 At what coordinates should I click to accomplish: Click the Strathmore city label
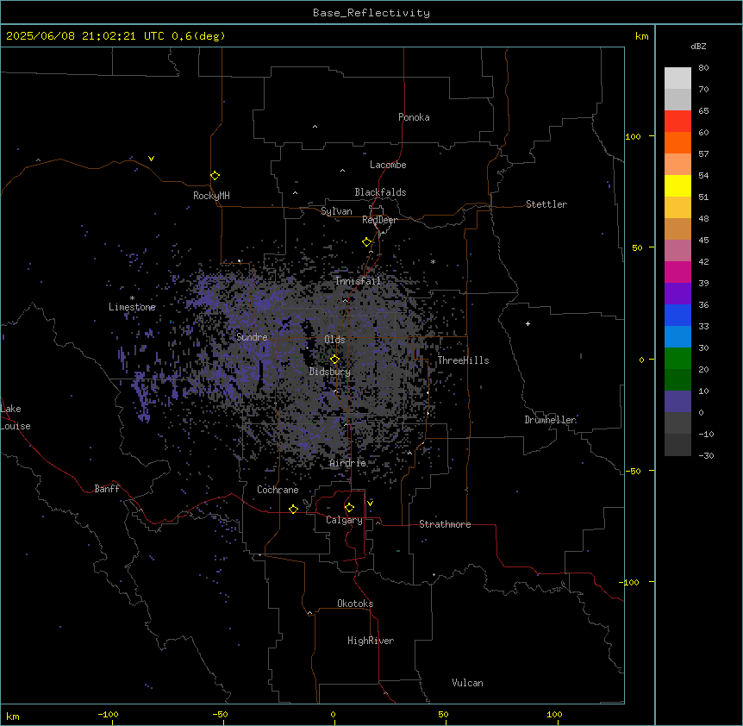[445, 524]
